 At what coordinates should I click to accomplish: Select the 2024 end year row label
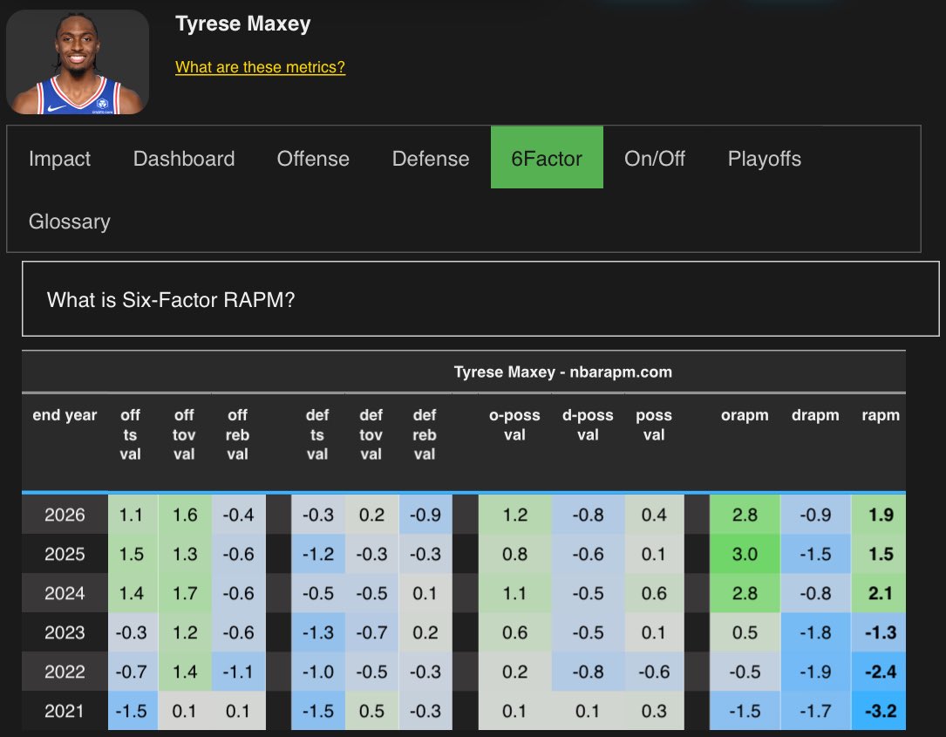(x=65, y=593)
